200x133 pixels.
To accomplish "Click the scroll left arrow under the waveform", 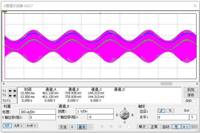I will click(4, 84).
